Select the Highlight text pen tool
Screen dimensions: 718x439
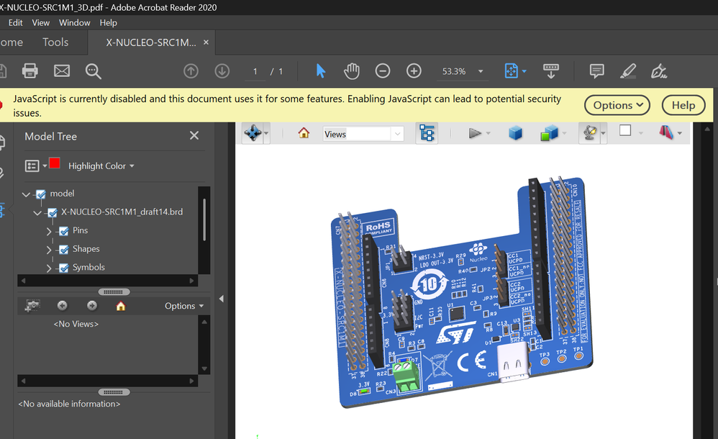[x=628, y=71]
